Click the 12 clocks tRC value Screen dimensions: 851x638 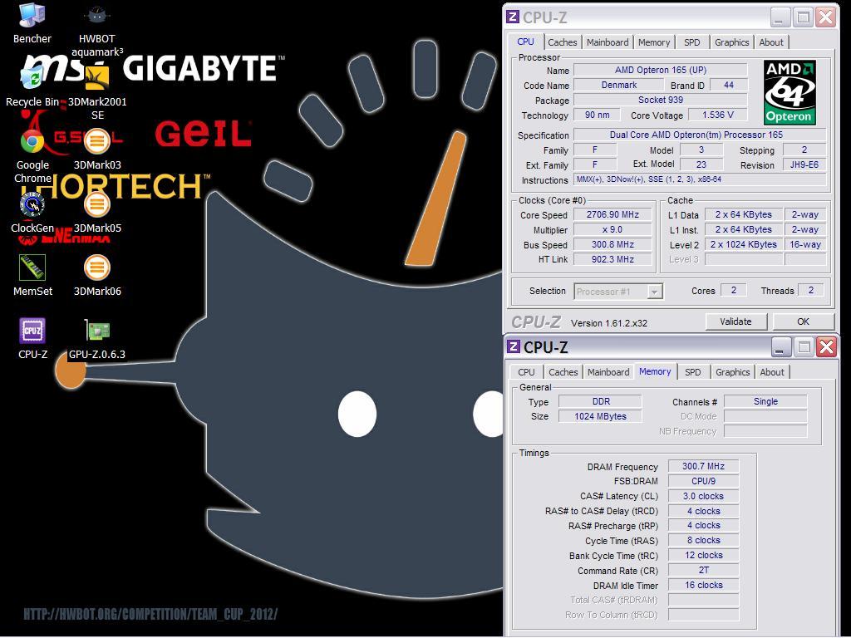[703, 555]
